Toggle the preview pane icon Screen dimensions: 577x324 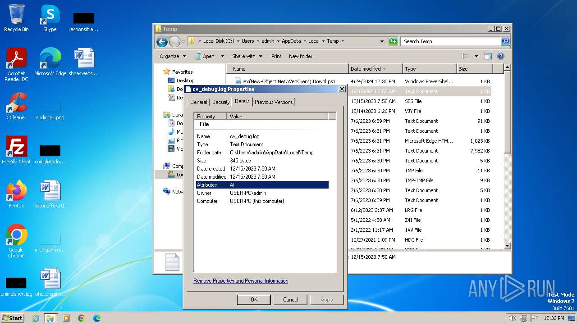click(488, 56)
